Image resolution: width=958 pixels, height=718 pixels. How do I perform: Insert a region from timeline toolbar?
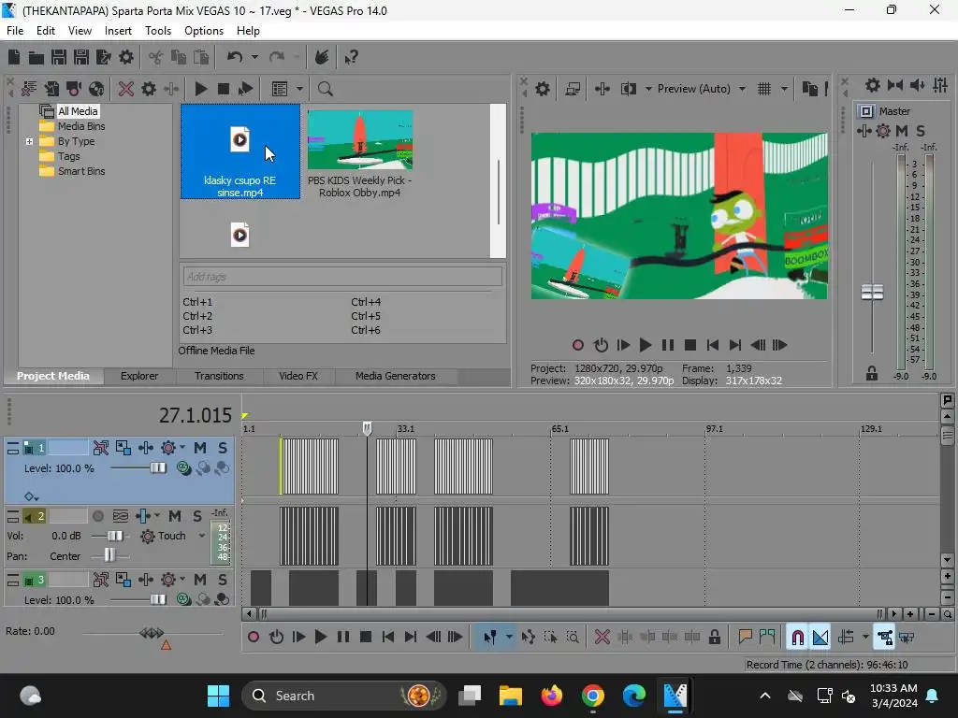[x=767, y=638]
